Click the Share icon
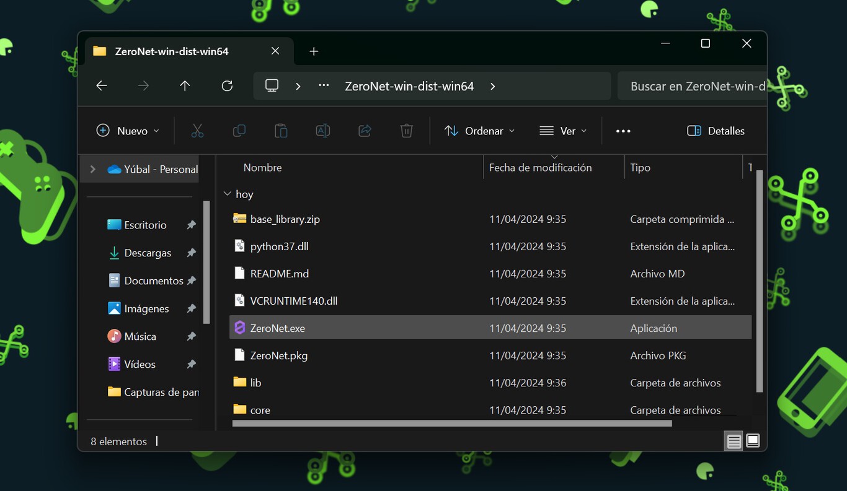The image size is (847, 491). coord(364,131)
